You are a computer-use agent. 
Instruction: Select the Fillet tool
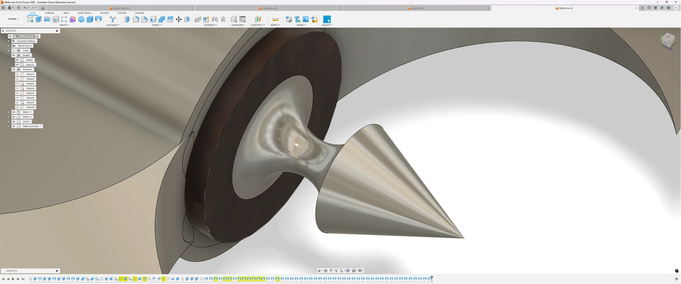(x=136, y=19)
